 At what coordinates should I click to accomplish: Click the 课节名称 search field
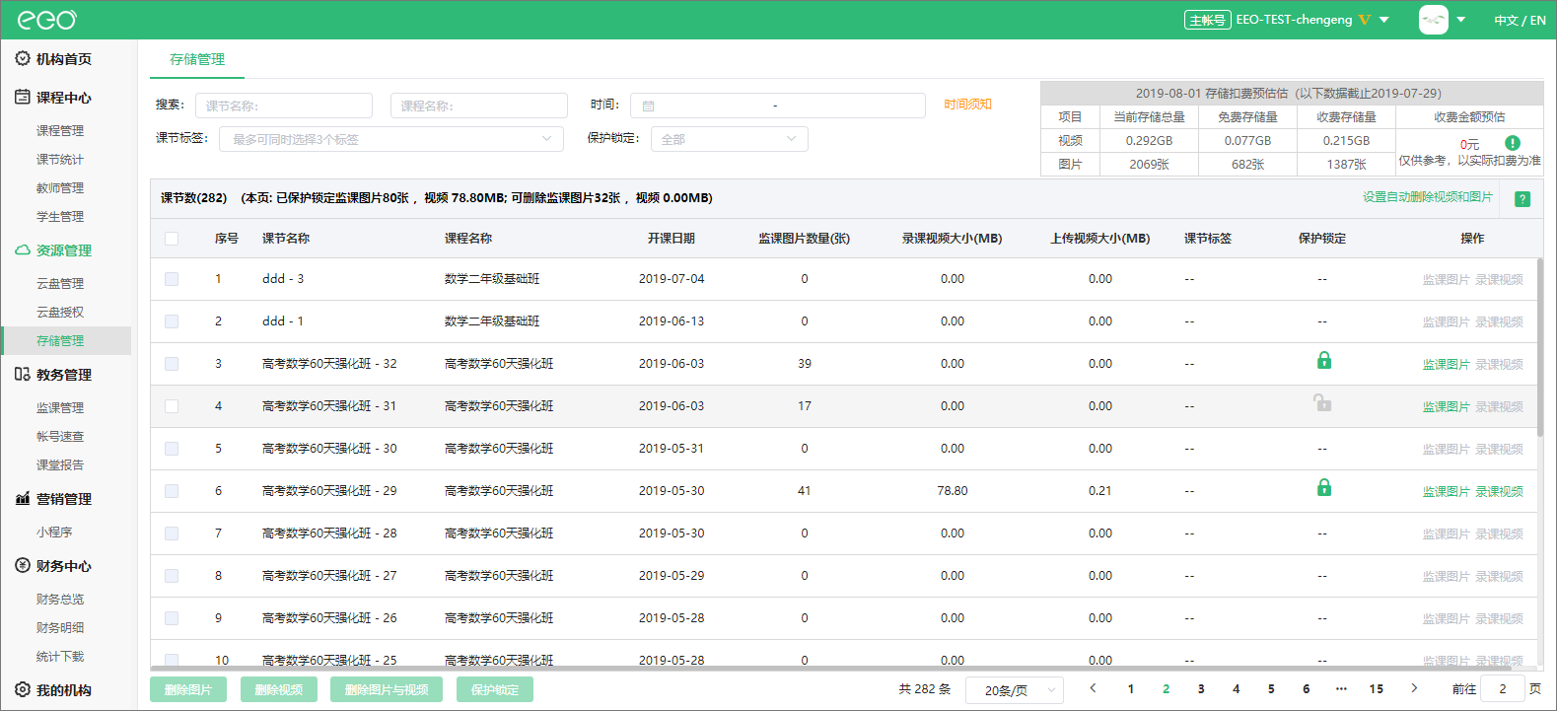[x=284, y=106]
